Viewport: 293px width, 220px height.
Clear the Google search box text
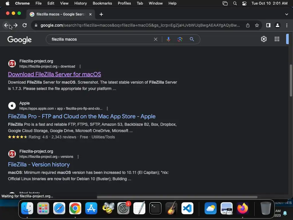pyautogui.click(x=155, y=39)
